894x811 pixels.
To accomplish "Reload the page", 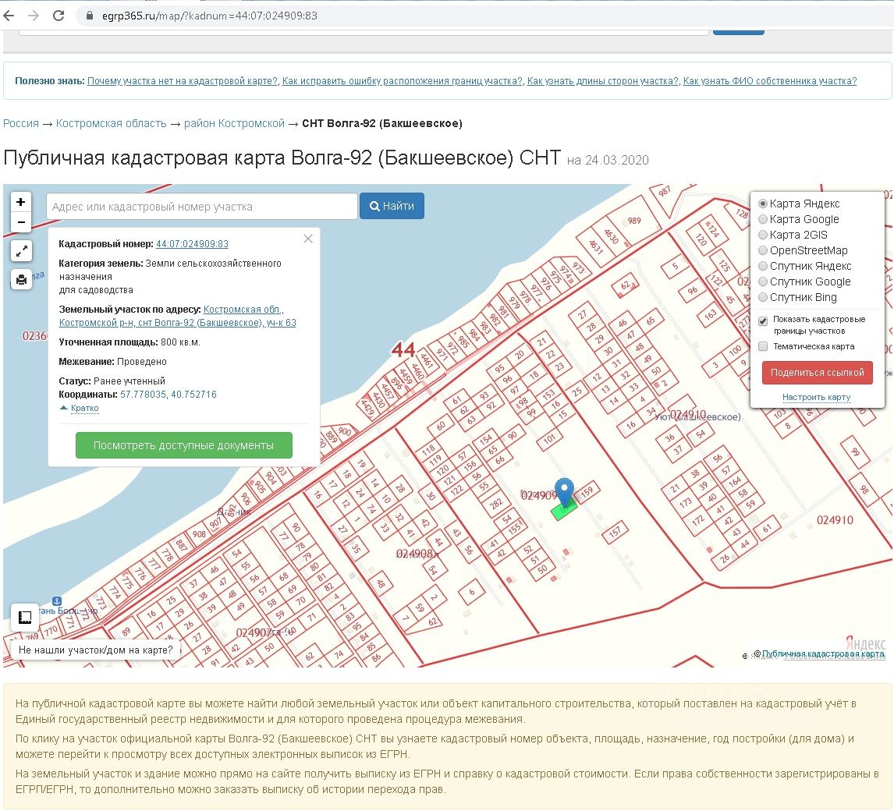I will click(59, 16).
